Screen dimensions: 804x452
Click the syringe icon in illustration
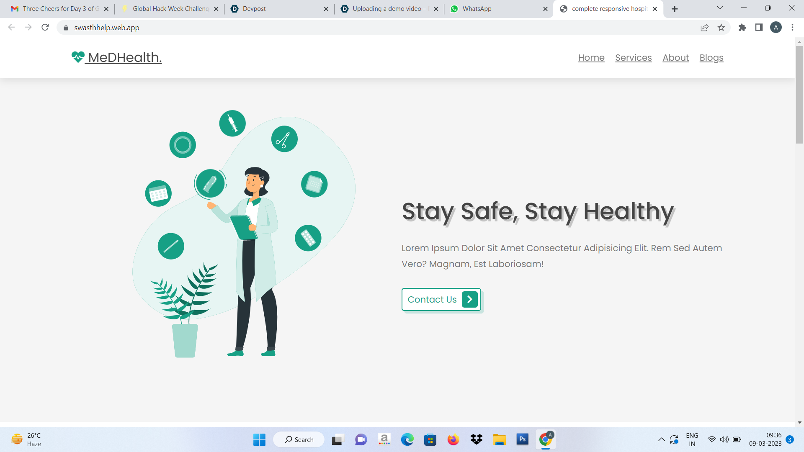point(232,123)
